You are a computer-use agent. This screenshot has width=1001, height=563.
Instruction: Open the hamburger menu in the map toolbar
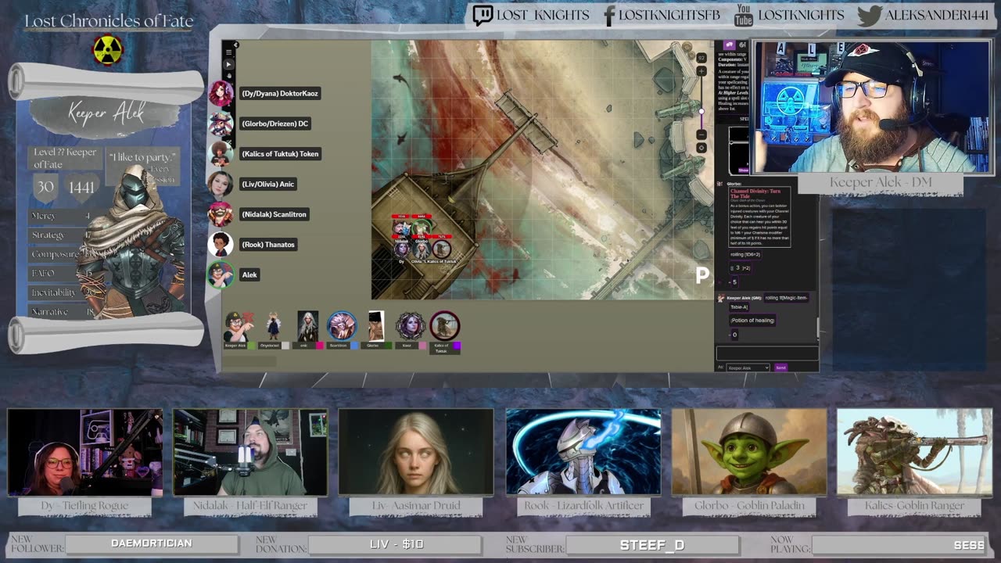point(229,52)
